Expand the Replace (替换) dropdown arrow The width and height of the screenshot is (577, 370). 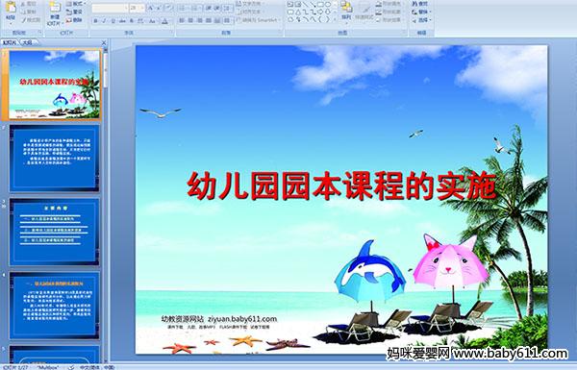pyautogui.click(x=429, y=12)
